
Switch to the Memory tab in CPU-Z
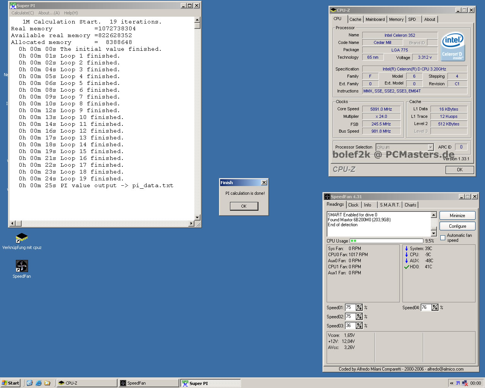[x=396, y=19]
